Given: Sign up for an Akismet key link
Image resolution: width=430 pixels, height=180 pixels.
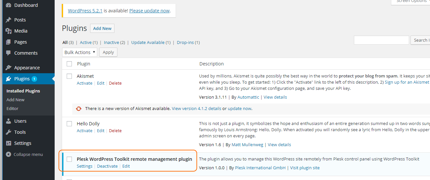Looking at the screenshot, I should 407,82.
